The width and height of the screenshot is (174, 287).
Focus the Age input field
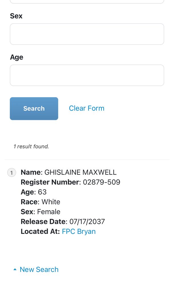[87, 75]
